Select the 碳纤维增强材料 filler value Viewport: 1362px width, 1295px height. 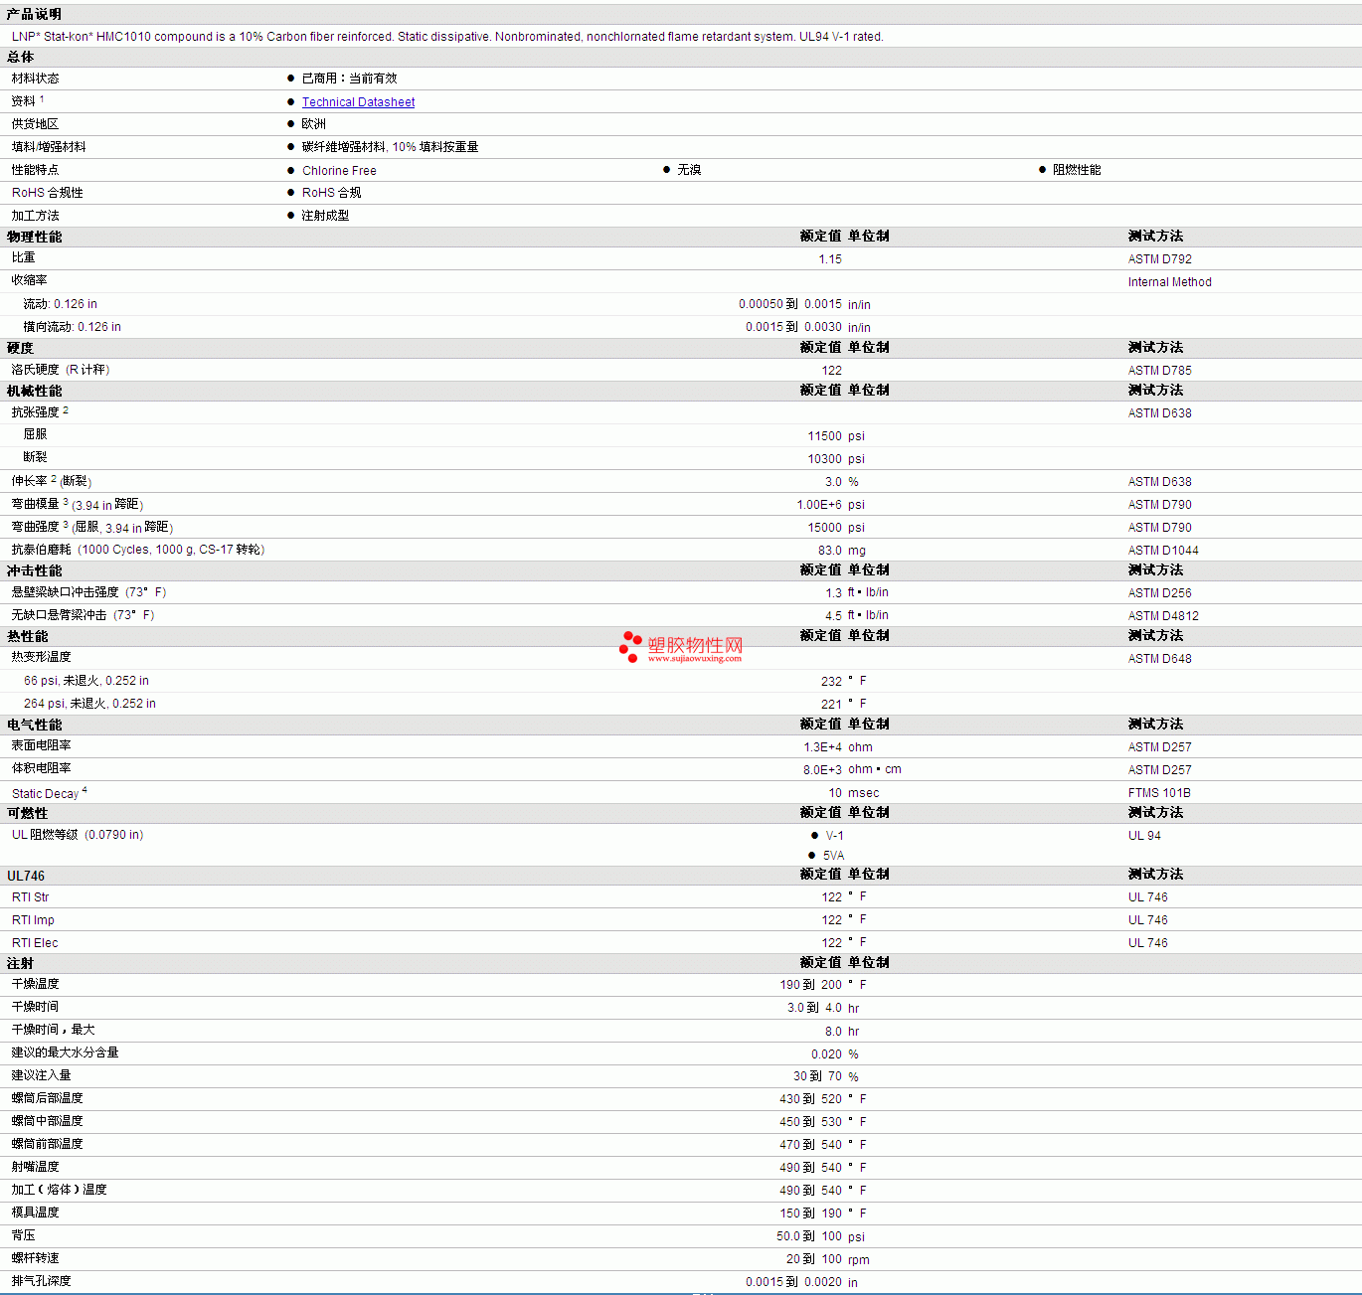(390, 147)
